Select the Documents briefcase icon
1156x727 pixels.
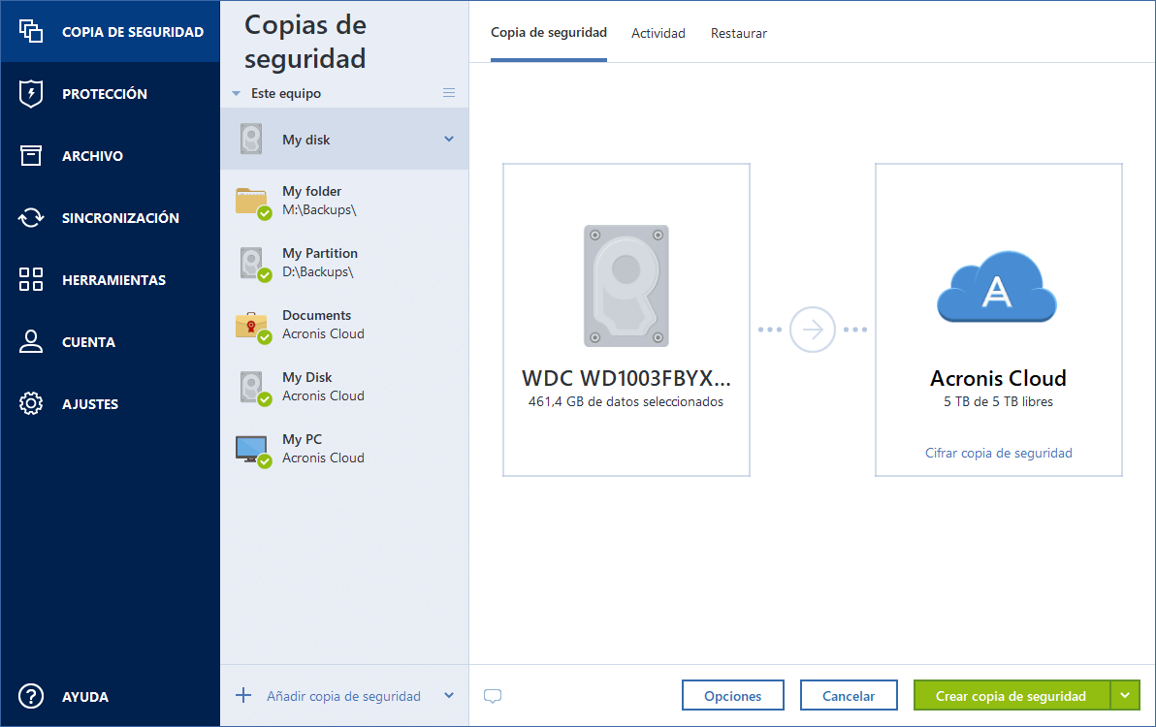(x=253, y=327)
